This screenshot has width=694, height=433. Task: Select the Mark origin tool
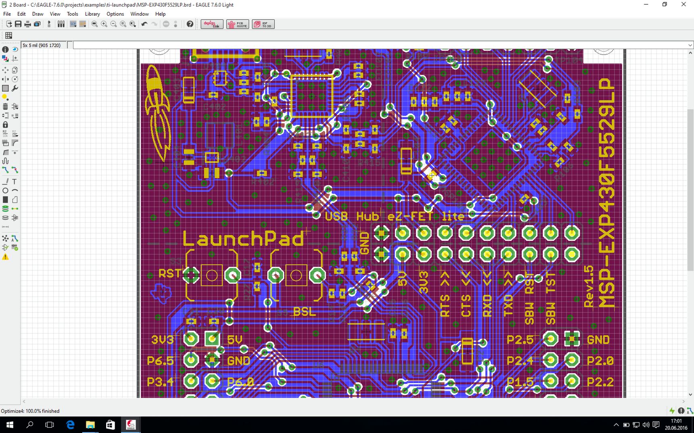tap(15, 59)
